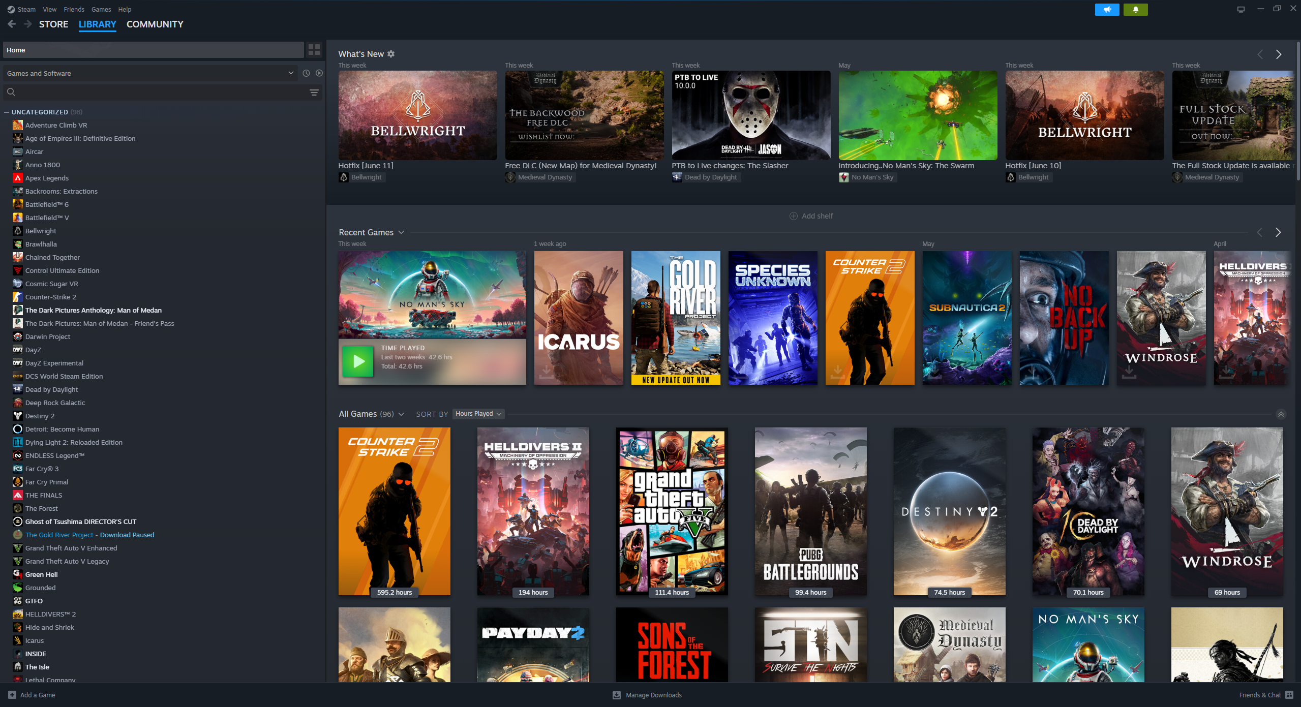The height and width of the screenshot is (707, 1301).
Task: Expand the Recent Games shelf dropdown
Action: [401, 232]
